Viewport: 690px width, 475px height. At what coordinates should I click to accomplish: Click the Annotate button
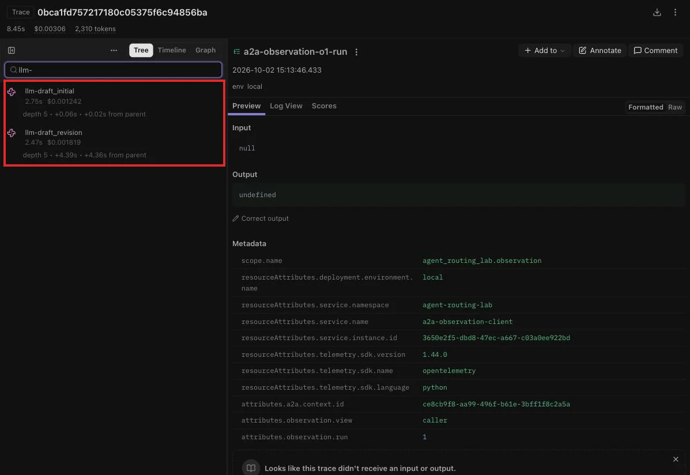point(599,51)
